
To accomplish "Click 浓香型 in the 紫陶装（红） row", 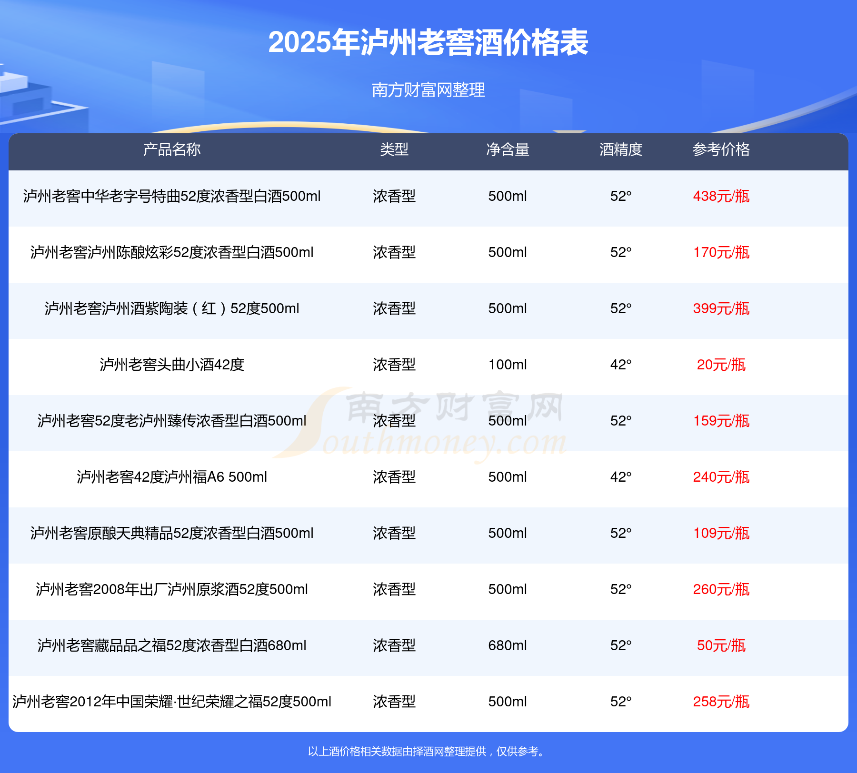I will click(x=394, y=308).
